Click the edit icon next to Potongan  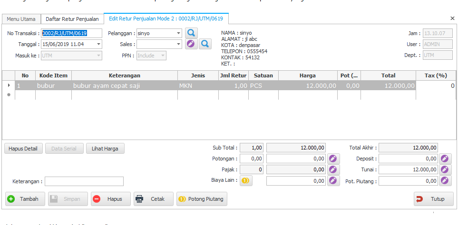tap(333, 159)
